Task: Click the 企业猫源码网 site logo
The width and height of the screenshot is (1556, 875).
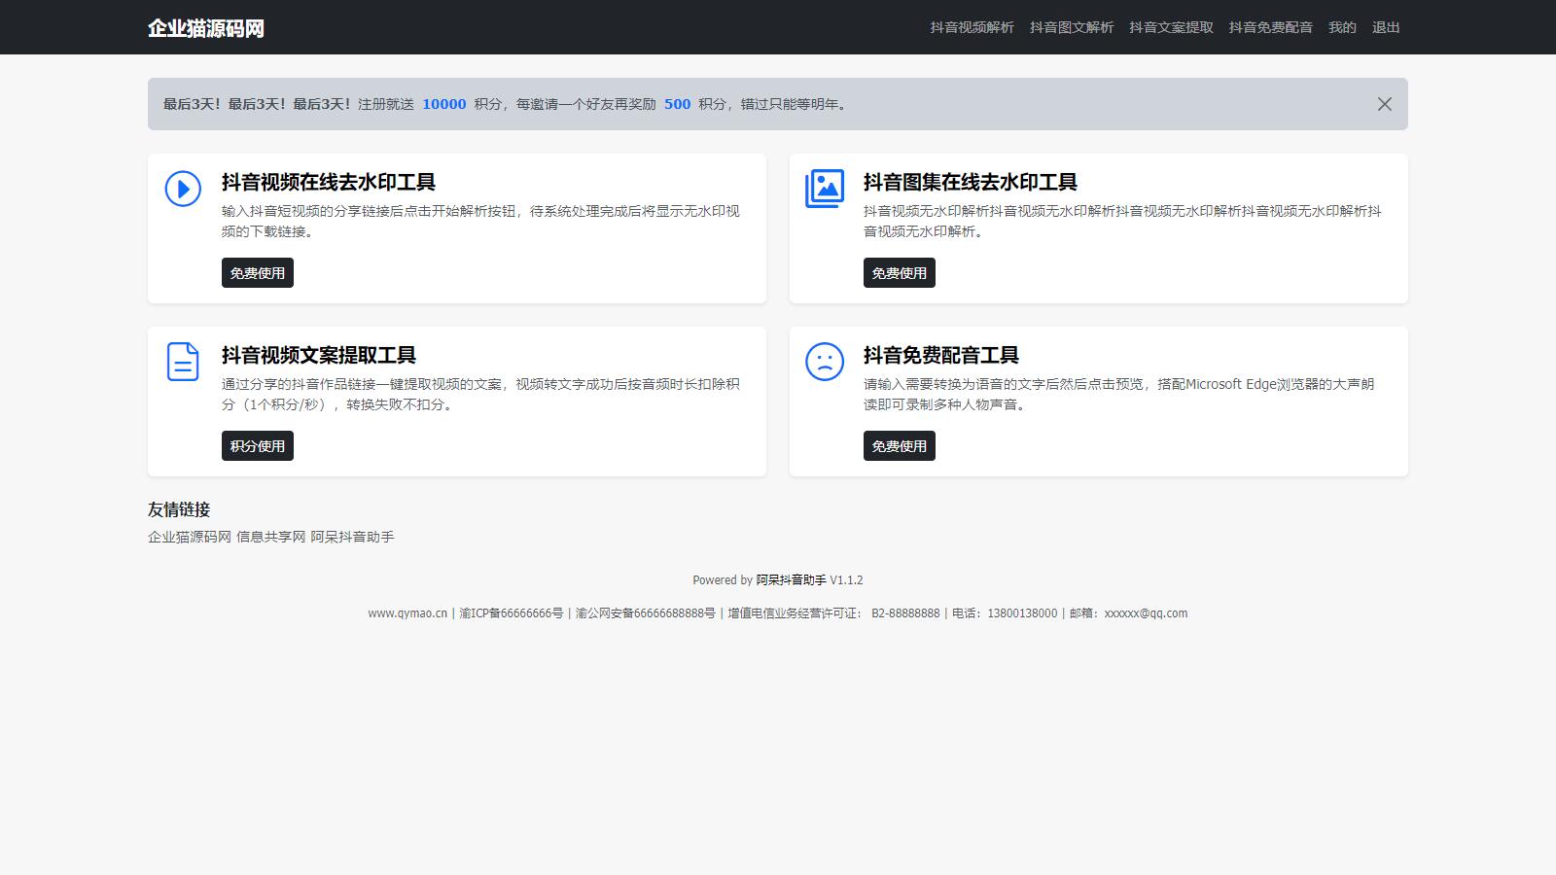Action: click(206, 28)
